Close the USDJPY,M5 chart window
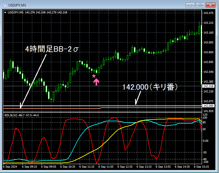219x173 pixels. pos(210,5)
